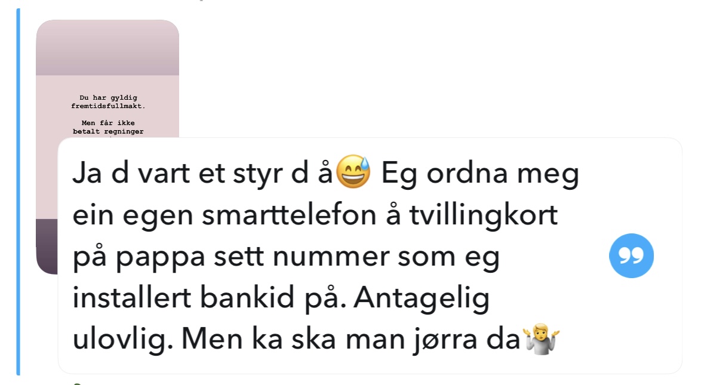
Task: Click the 'Men får ikke betalt regninger' text
Action: coord(108,127)
